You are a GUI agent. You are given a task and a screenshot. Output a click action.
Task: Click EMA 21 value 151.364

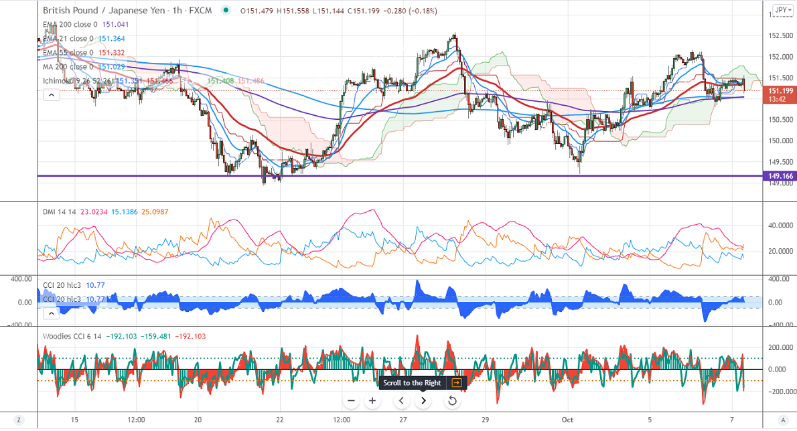tap(111, 39)
